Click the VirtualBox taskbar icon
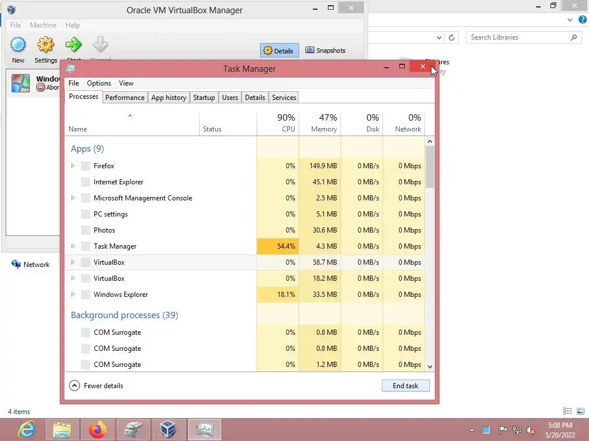The height and width of the screenshot is (441, 589). [x=169, y=430]
